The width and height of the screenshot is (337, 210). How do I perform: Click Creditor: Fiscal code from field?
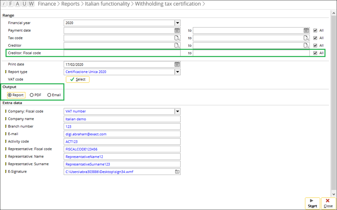[x=122, y=53]
